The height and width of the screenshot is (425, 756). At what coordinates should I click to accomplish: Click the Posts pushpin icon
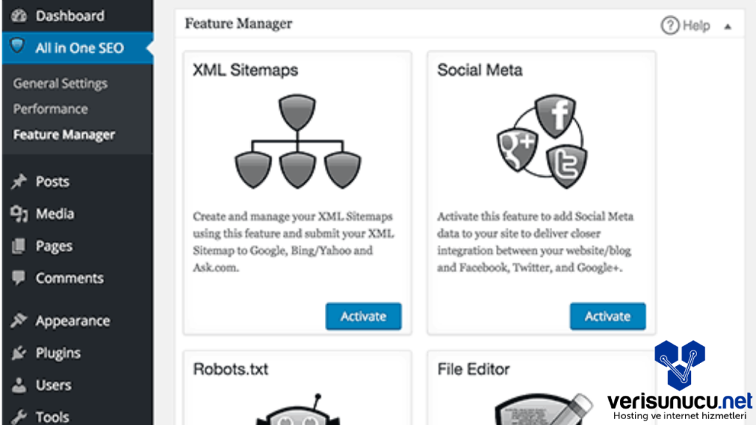click(x=18, y=182)
